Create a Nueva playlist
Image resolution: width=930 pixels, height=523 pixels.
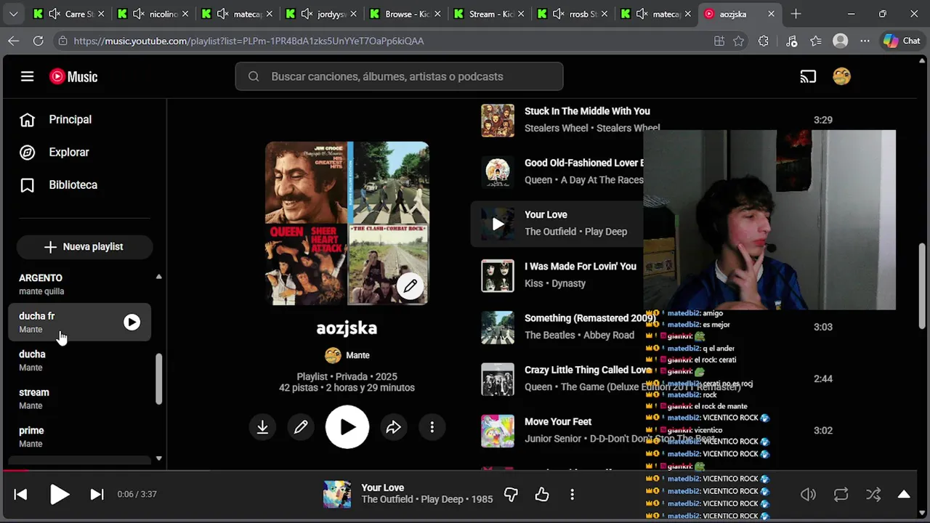pyautogui.click(x=84, y=247)
